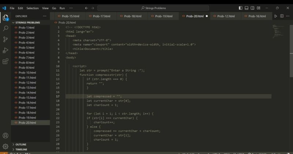Viewport: 293px width, 154px height.
Task: Click the Prob-20.html breadcrumb
Action: (x=67, y=23)
